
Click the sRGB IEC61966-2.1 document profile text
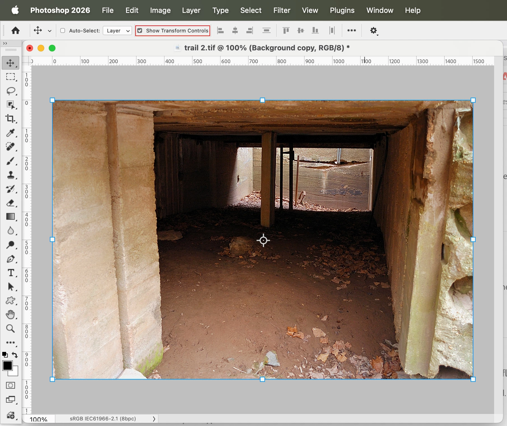tap(103, 419)
